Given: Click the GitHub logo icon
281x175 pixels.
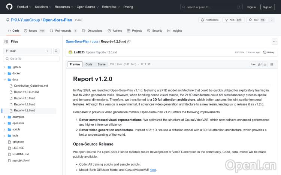Looking at the screenshot, I should 9,7.
